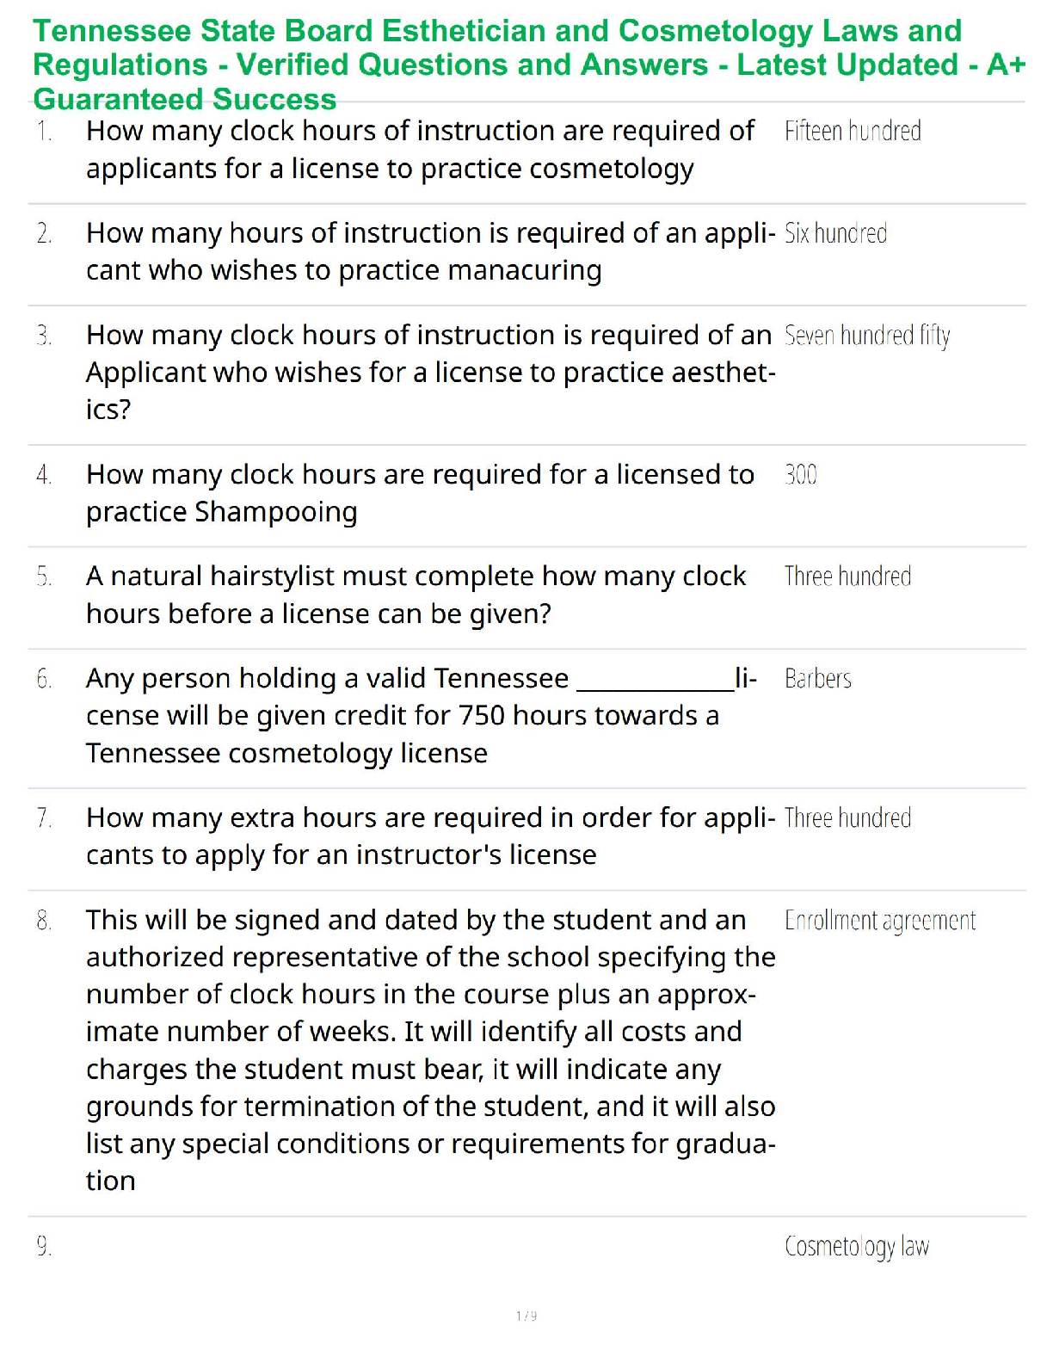Viewport: 1053px width, 1363px height.
Task: Select the answer "Barbers"
Action: (818, 679)
